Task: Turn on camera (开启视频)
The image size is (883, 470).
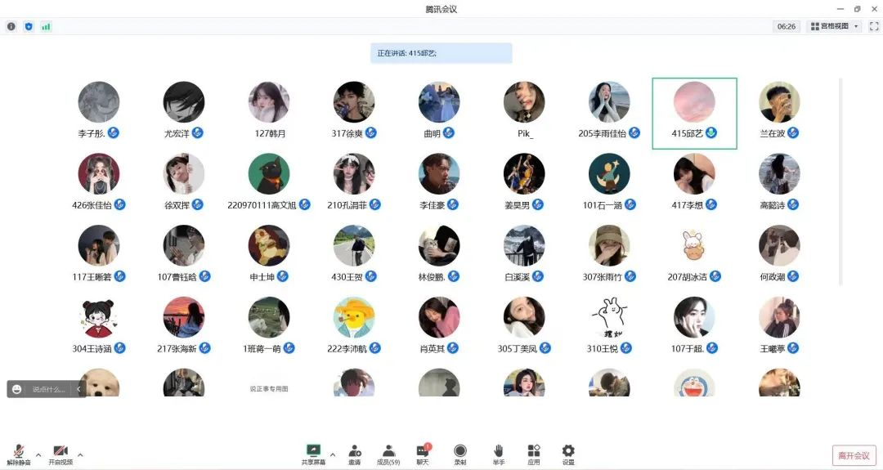Action: [60, 454]
